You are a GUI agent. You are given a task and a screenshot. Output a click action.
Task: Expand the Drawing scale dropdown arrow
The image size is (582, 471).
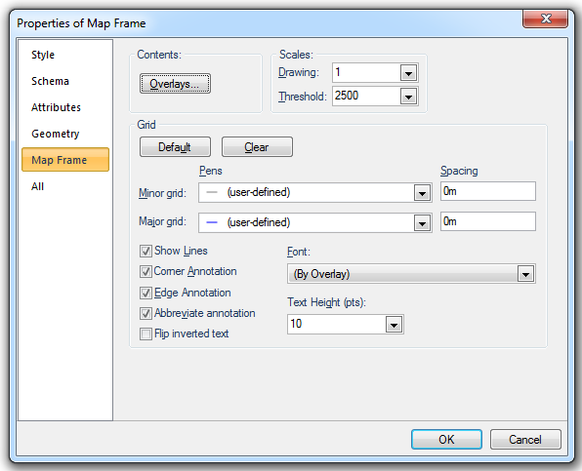click(x=408, y=73)
